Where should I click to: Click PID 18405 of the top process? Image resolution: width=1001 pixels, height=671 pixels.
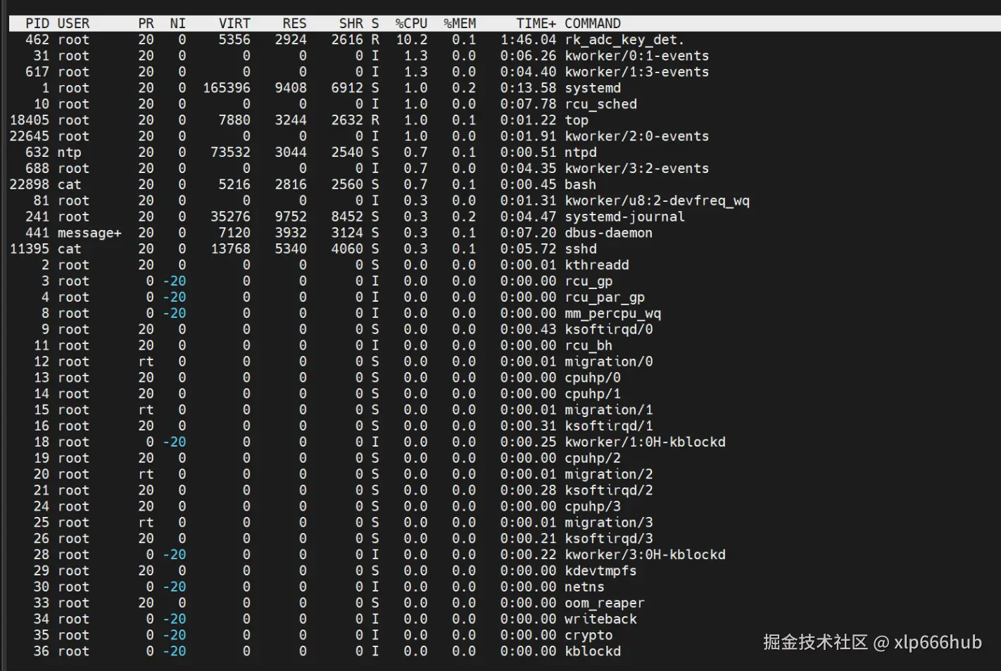30,120
